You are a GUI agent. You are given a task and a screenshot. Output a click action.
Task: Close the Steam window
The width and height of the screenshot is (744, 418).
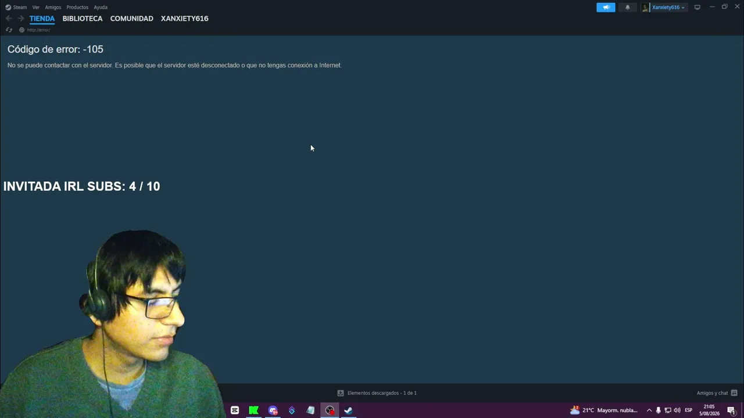[737, 7]
